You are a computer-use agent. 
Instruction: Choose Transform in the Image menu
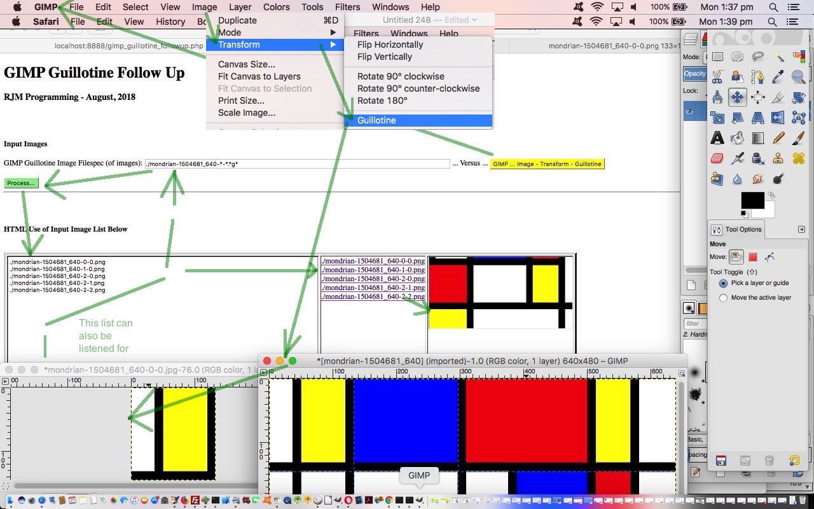(275, 45)
